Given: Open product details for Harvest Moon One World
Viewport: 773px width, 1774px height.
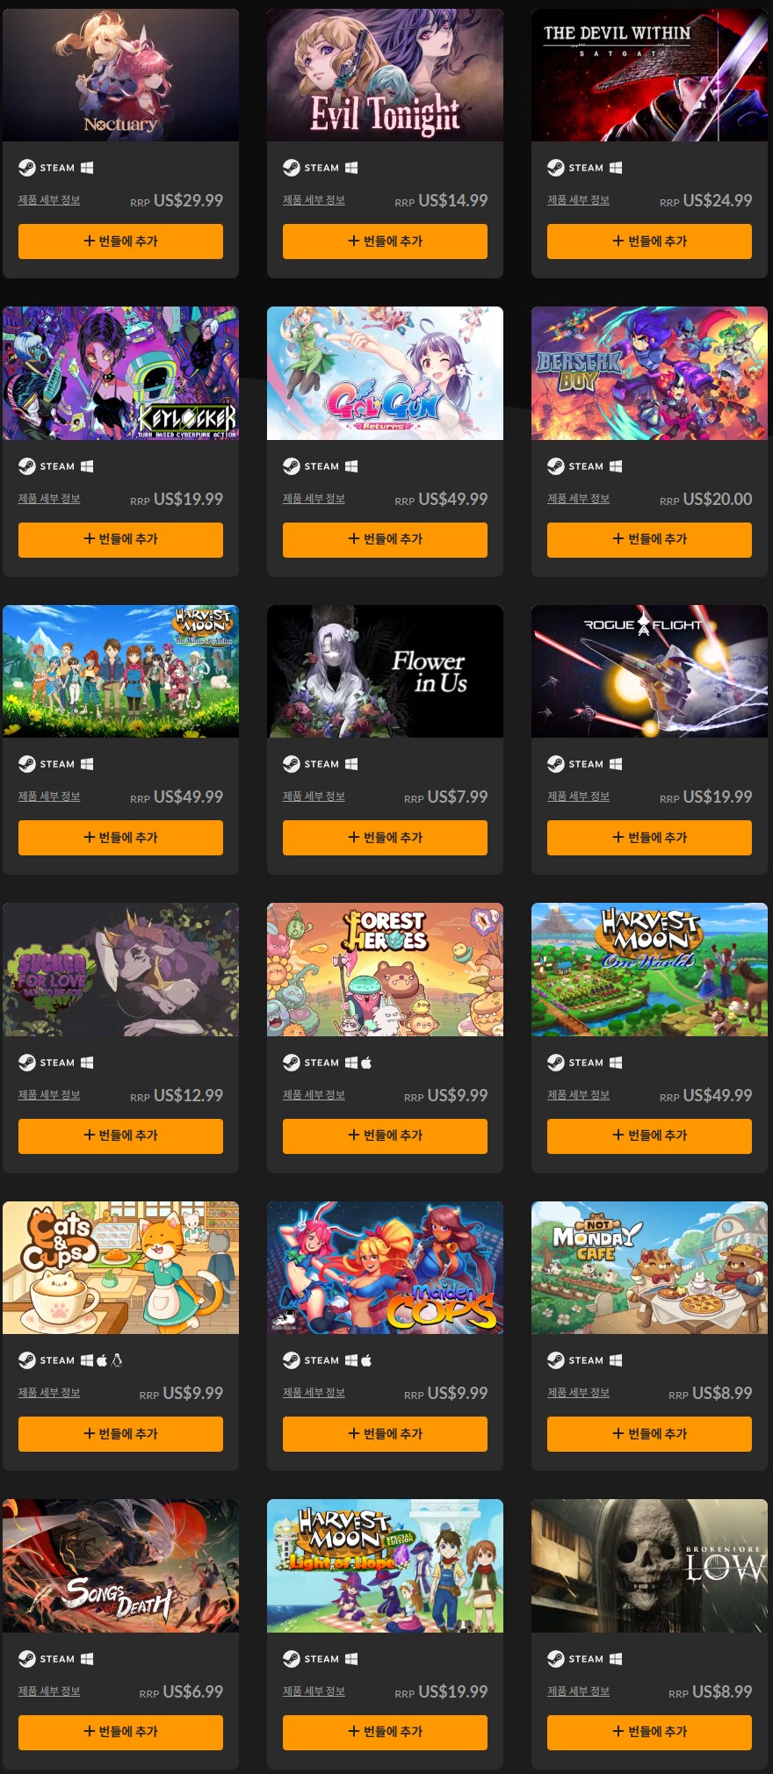Looking at the screenshot, I should (578, 1095).
